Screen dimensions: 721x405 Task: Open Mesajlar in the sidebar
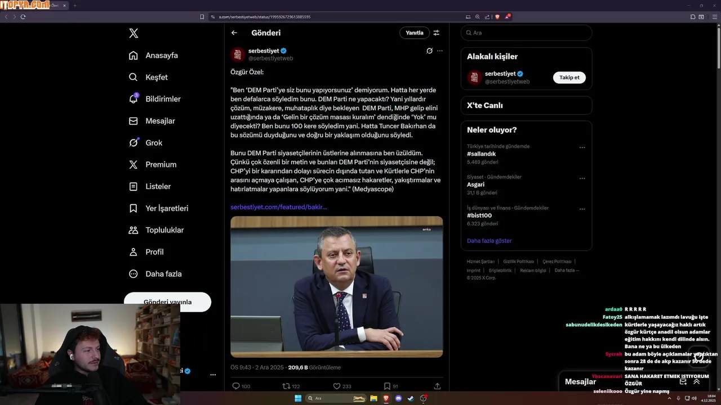(152, 121)
